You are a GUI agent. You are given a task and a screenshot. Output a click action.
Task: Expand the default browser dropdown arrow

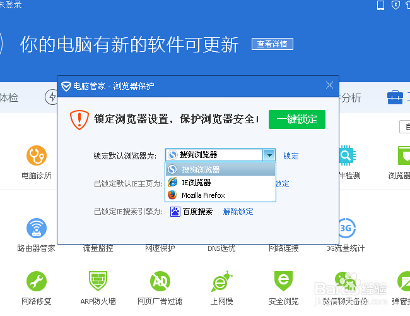[269, 155]
